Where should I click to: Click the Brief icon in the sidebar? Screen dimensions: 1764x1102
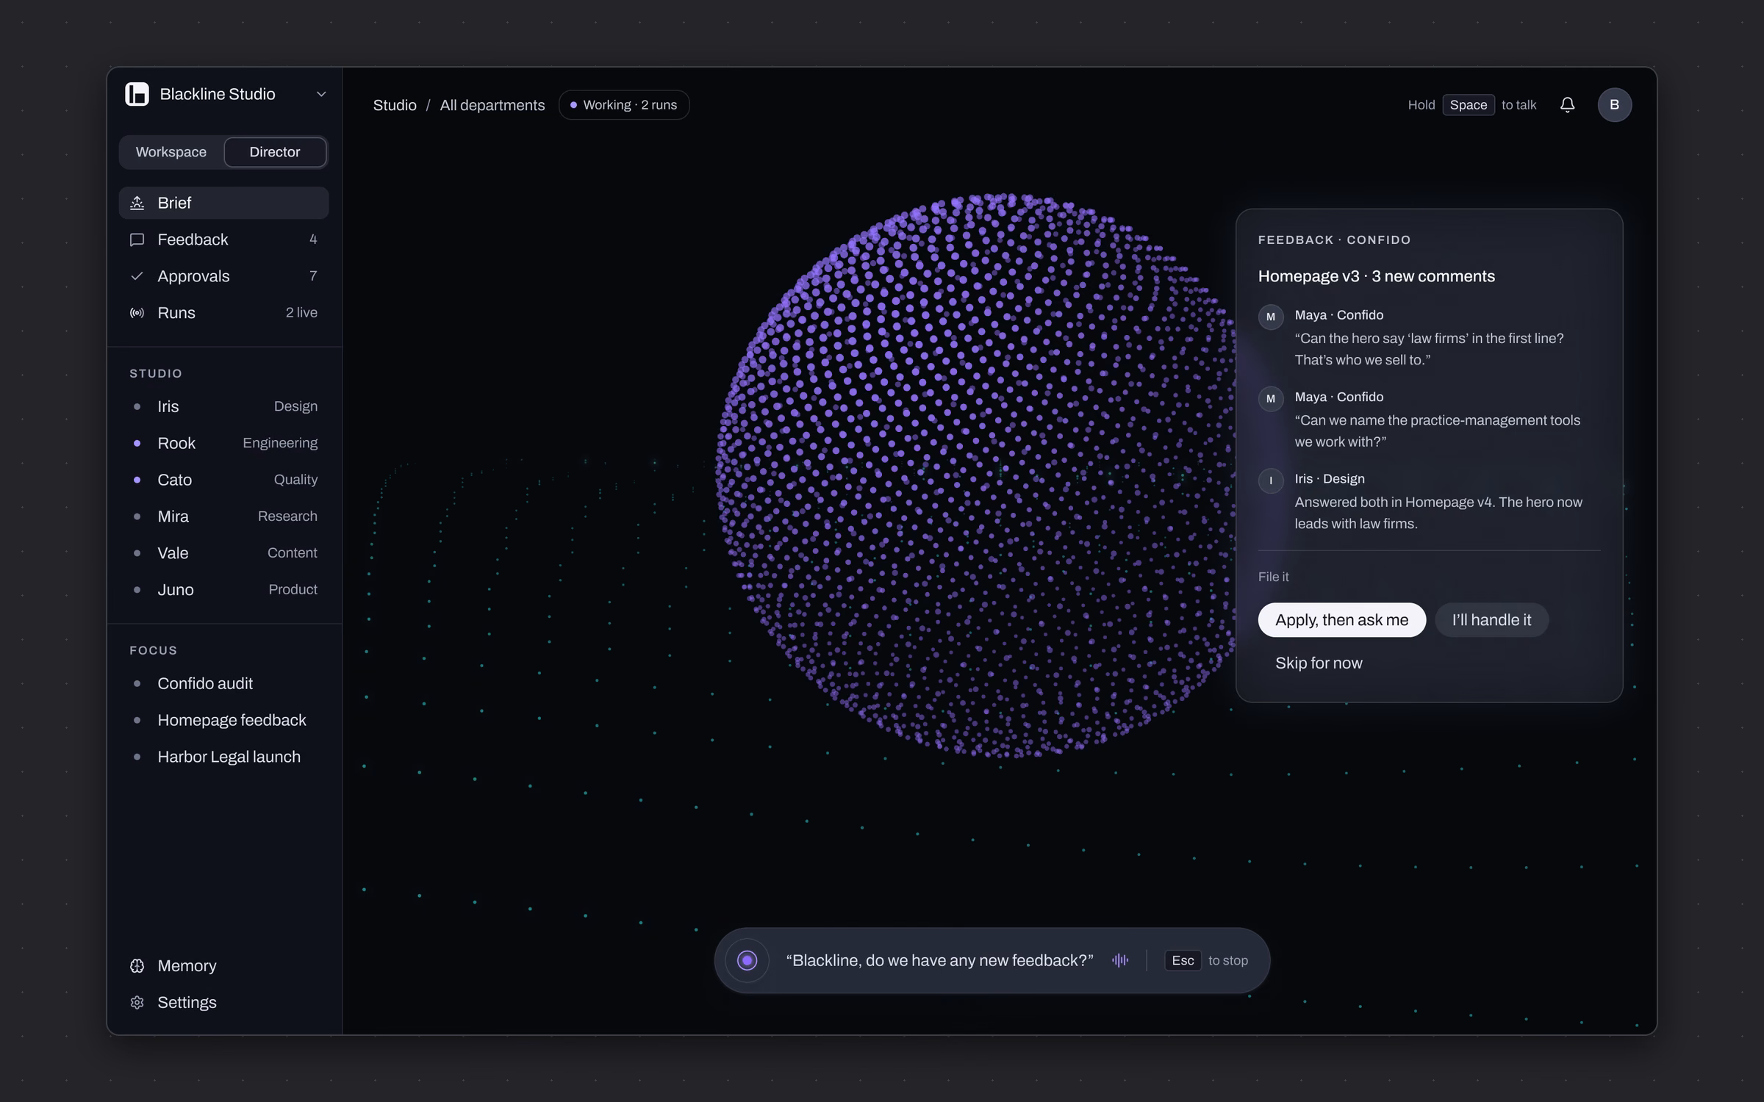pyautogui.click(x=137, y=203)
